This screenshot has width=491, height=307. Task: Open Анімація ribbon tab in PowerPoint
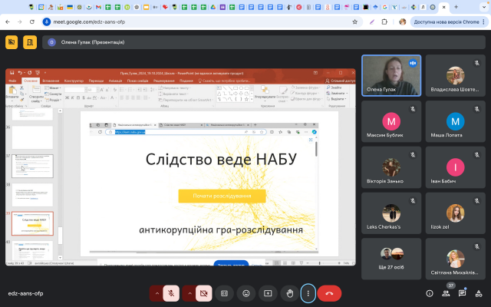click(x=115, y=81)
